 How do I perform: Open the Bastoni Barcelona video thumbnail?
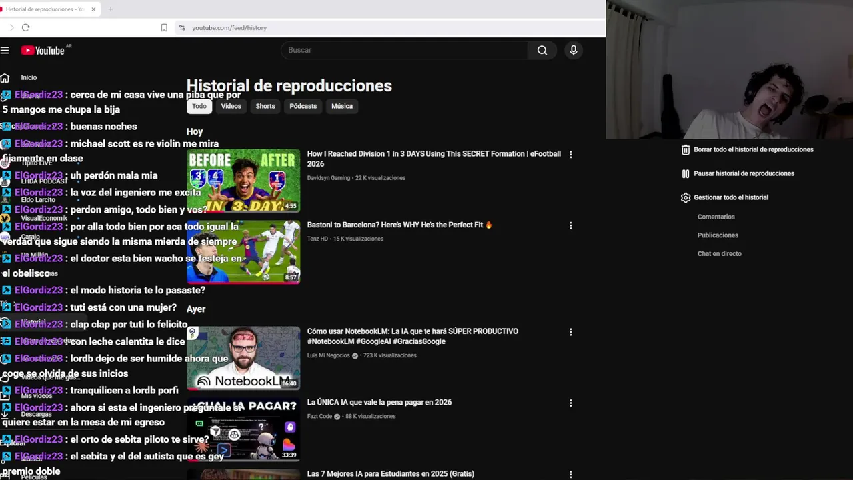click(x=243, y=252)
